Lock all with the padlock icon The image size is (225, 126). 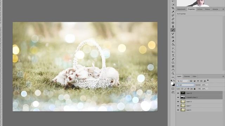tap(194, 89)
